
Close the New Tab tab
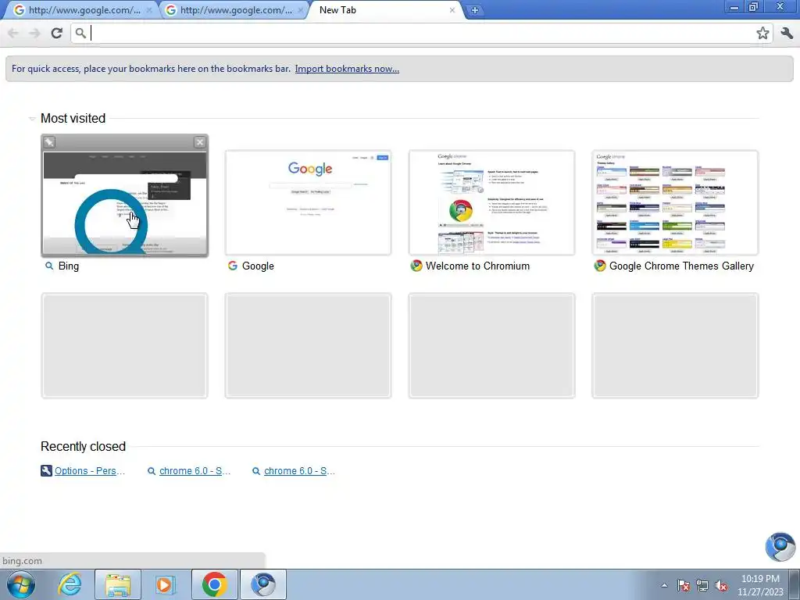coord(452,10)
